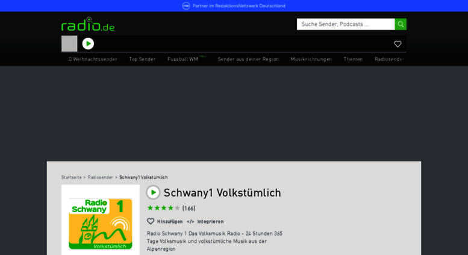The image size is (468, 255).
Task: Open favorites via the top-bar heart icon
Action: click(x=398, y=44)
